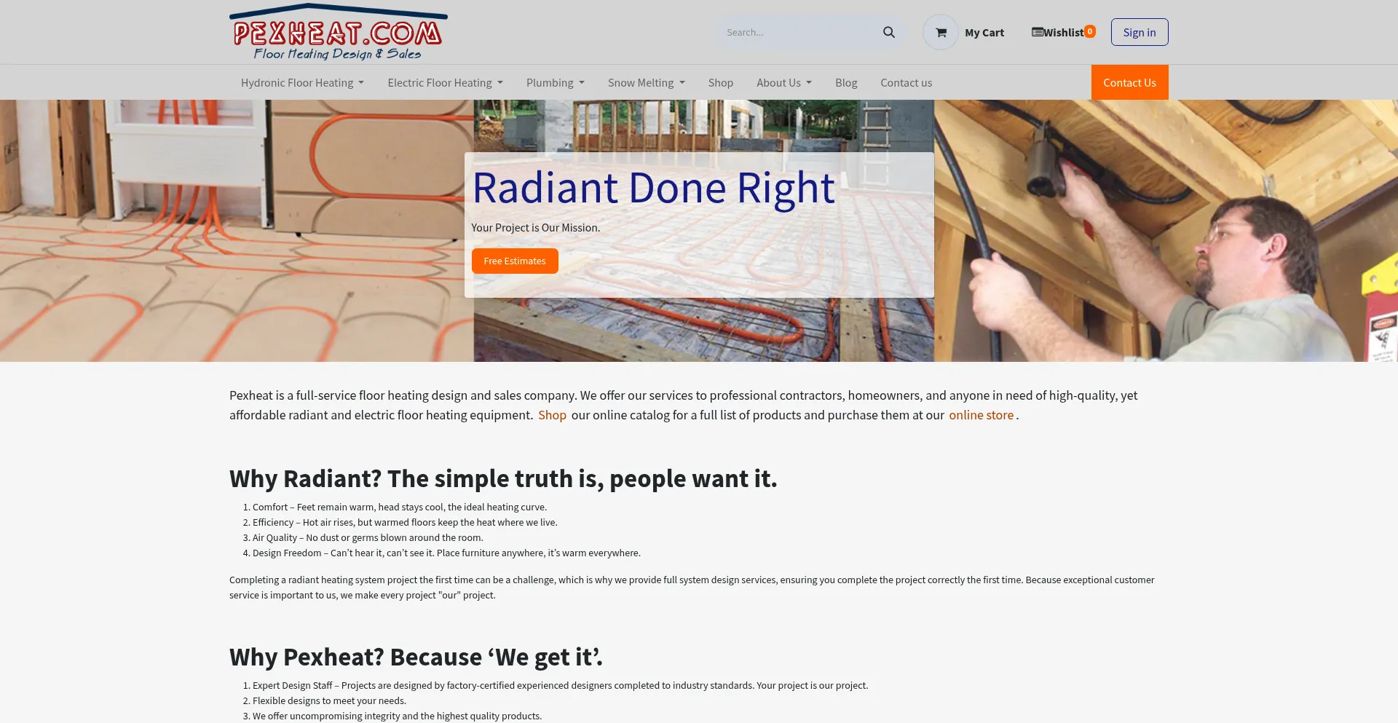Click the 'Air Quality – No dust' list item
This screenshot has height=723, width=1398.
(x=368, y=537)
